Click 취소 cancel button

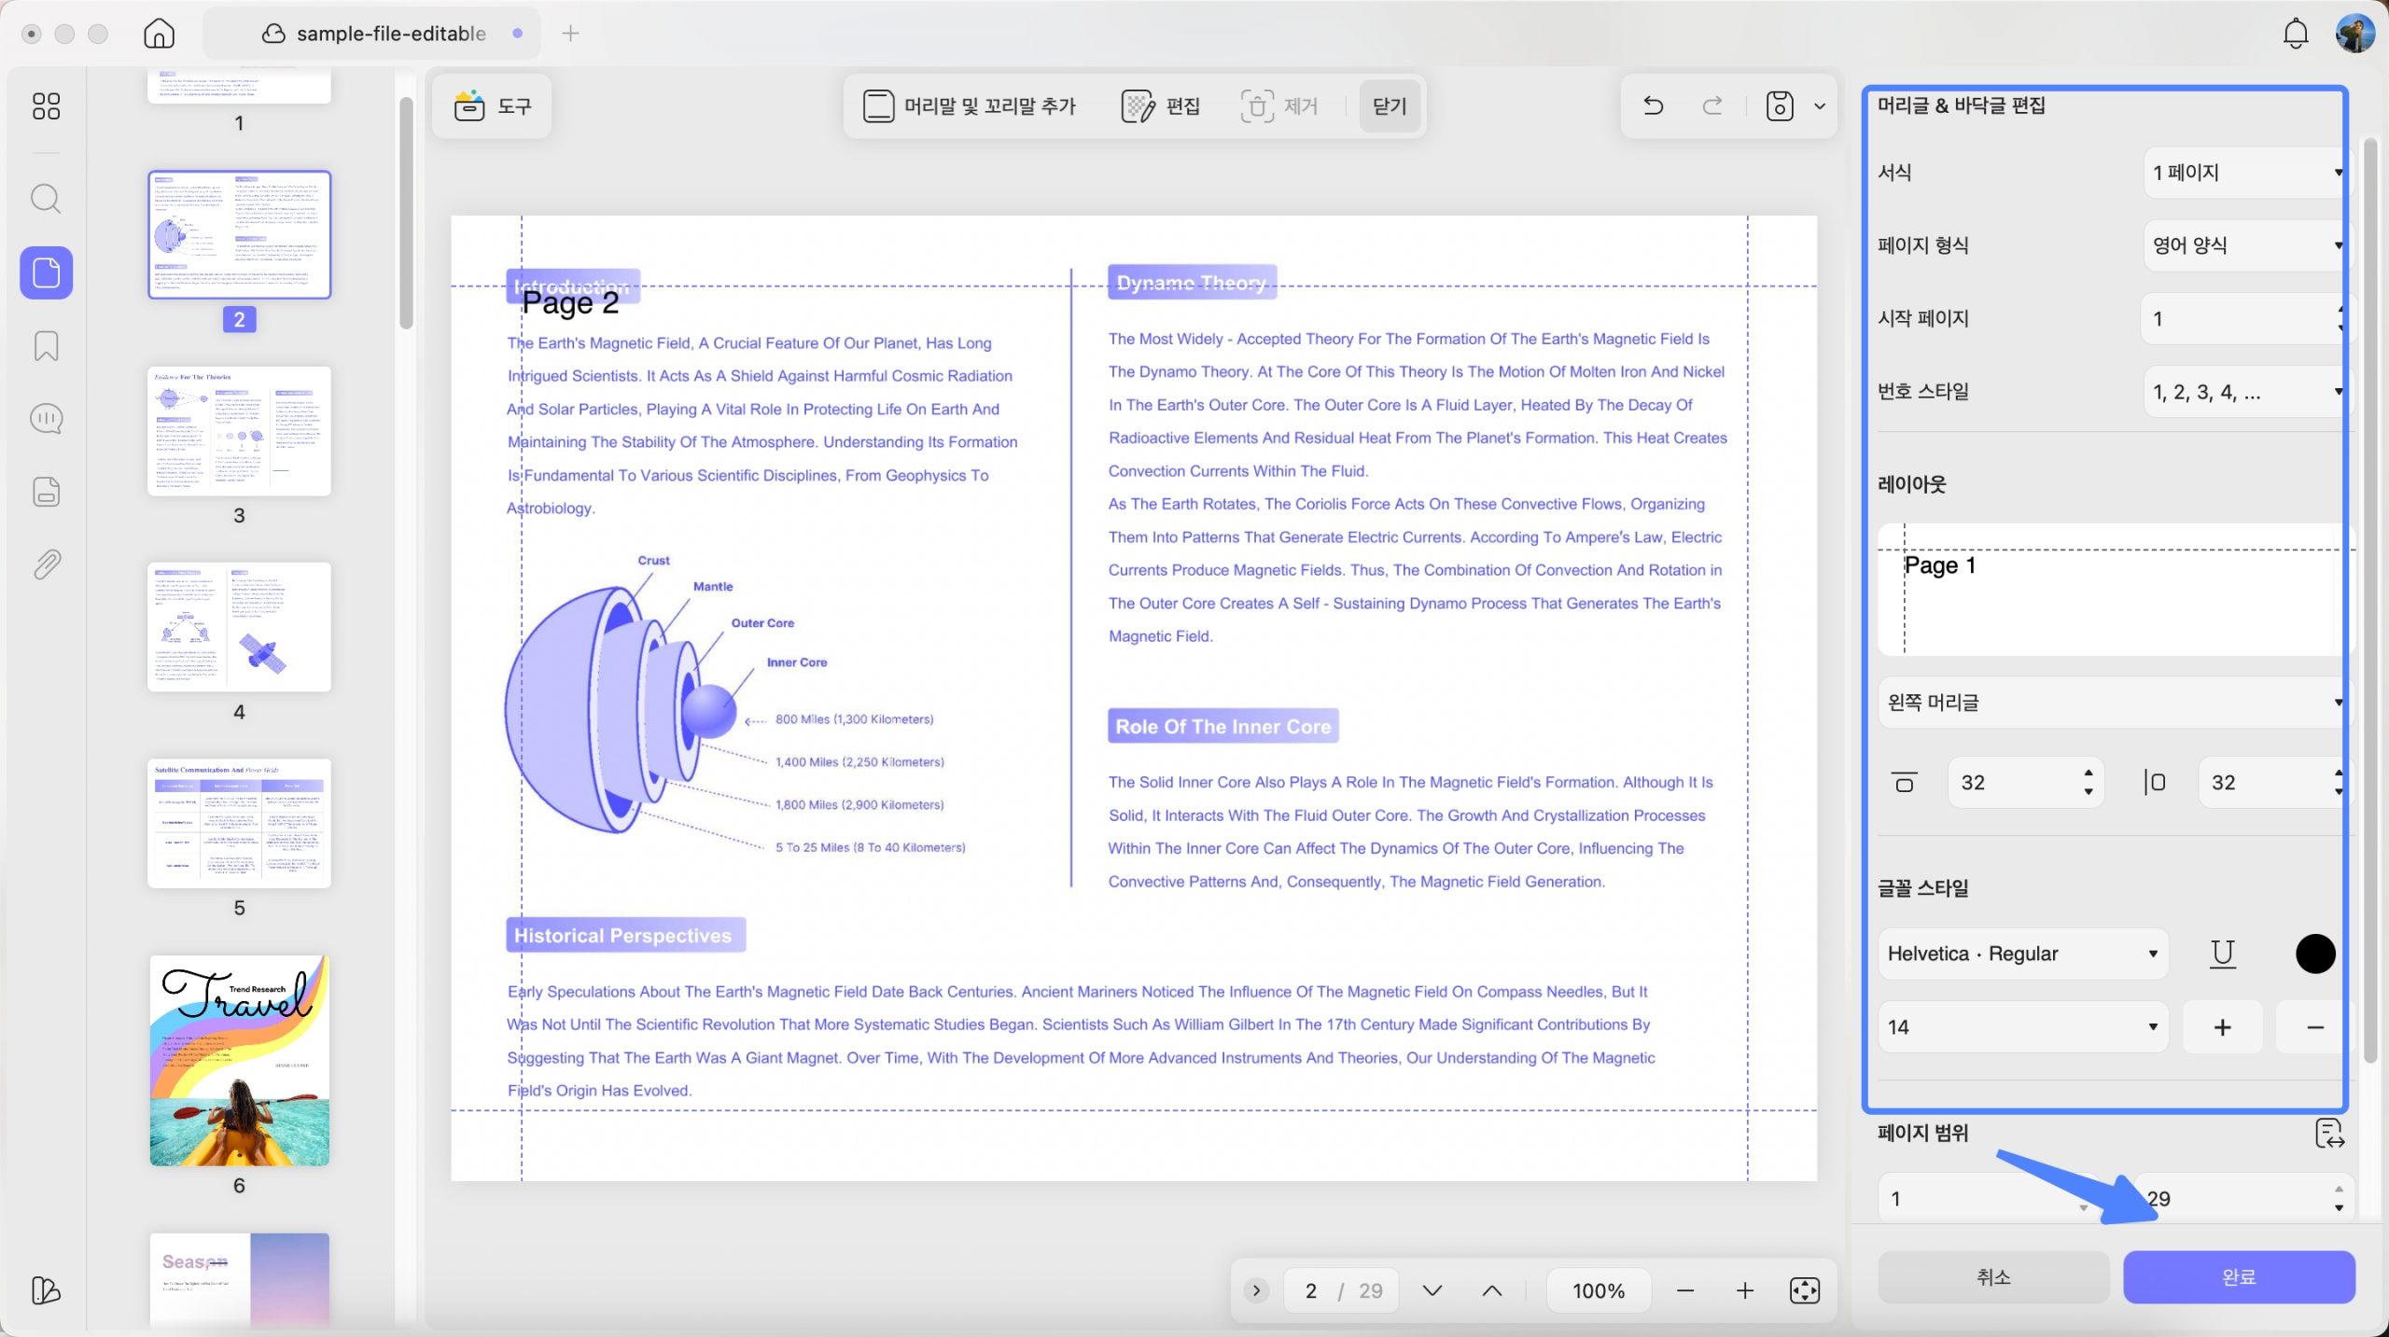1993,1277
